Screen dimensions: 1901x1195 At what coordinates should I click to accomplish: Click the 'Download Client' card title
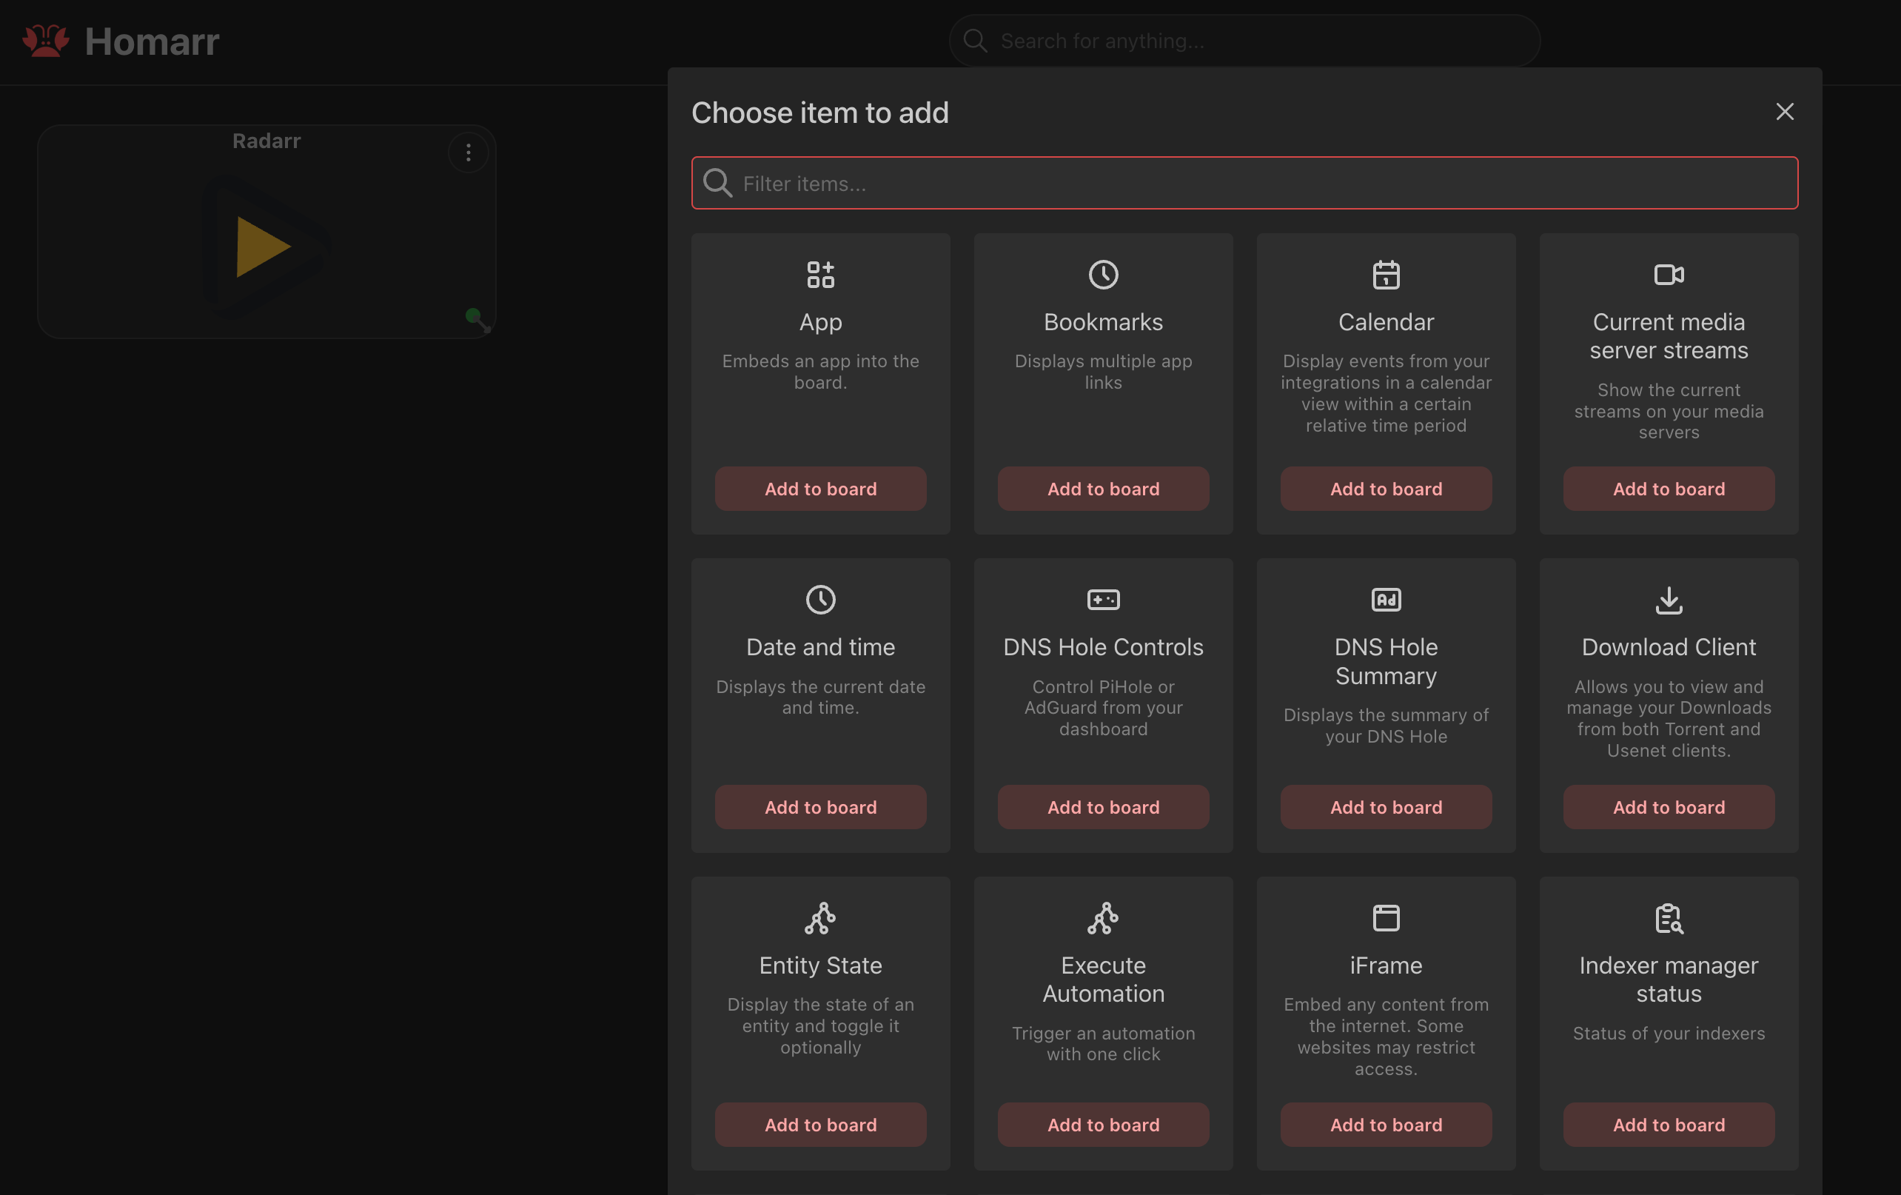tap(1668, 647)
